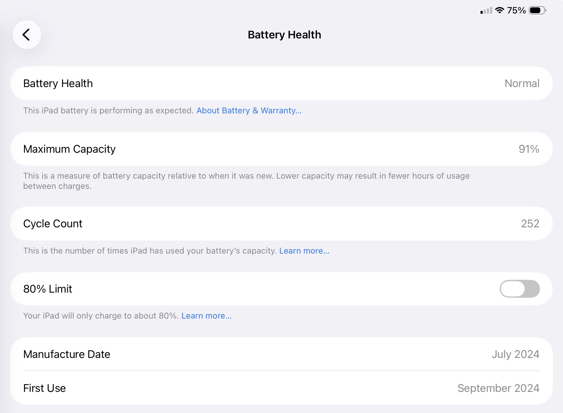Tap the battery icon in status bar

tap(537, 11)
